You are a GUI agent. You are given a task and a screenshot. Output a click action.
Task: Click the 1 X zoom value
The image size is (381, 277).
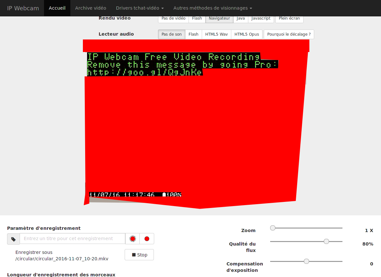tap(369, 230)
